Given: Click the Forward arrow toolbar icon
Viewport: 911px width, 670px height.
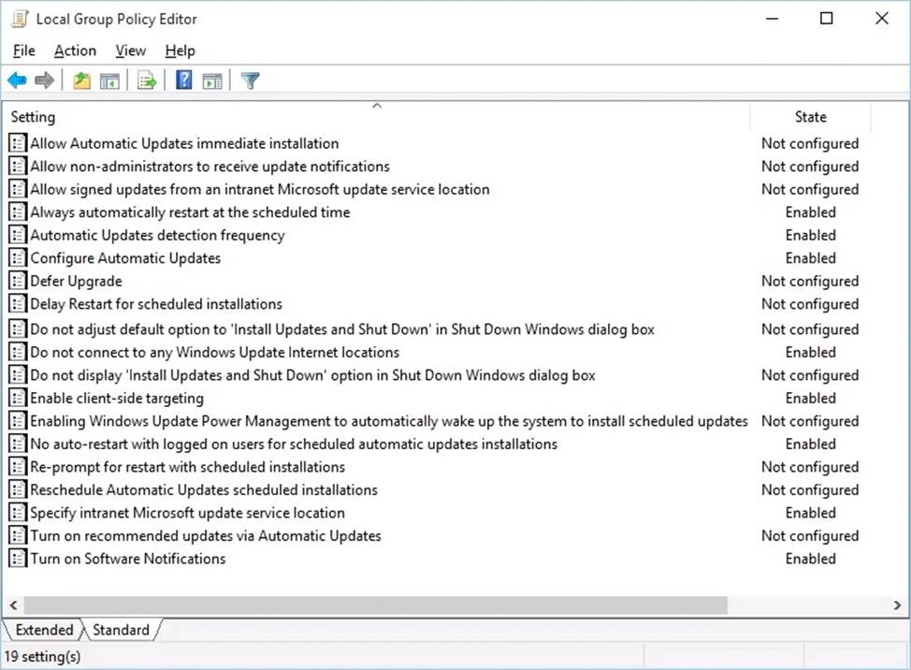Looking at the screenshot, I should pyautogui.click(x=44, y=81).
